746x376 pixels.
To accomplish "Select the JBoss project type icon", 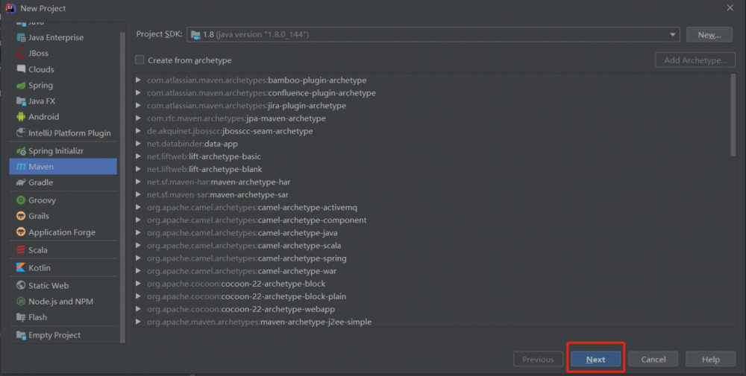I will point(22,54).
